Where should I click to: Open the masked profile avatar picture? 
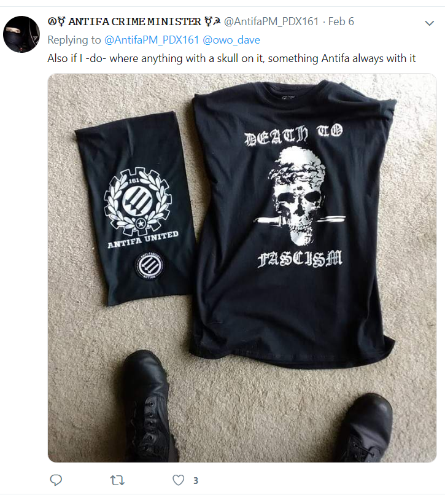click(21, 34)
